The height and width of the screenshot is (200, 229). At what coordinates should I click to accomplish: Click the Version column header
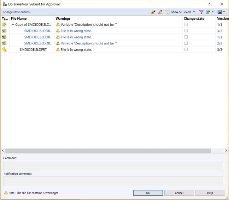pyautogui.click(x=222, y=18)
